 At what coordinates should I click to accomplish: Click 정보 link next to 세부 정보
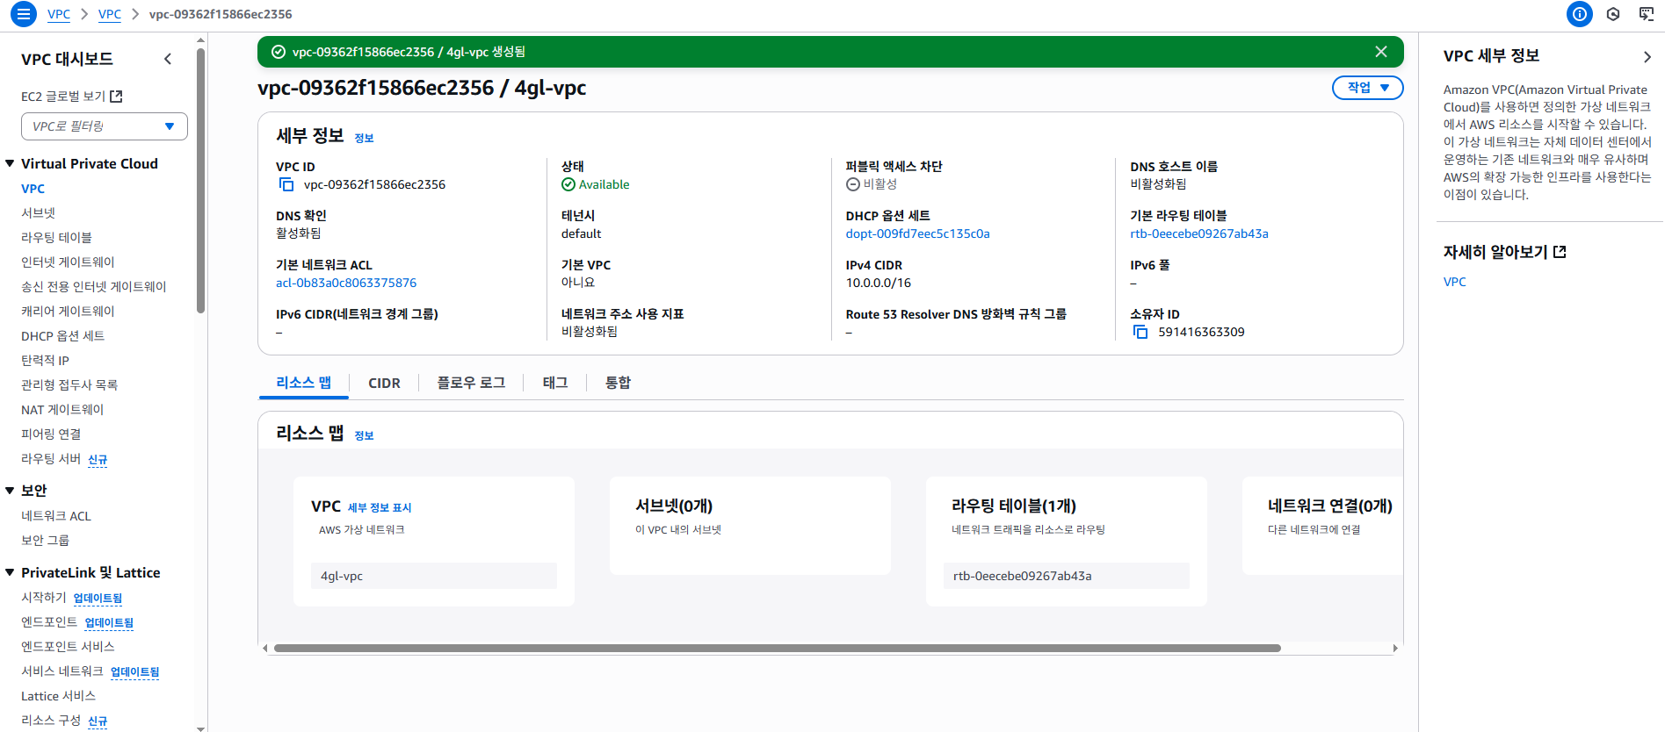(x=364, y=138)
